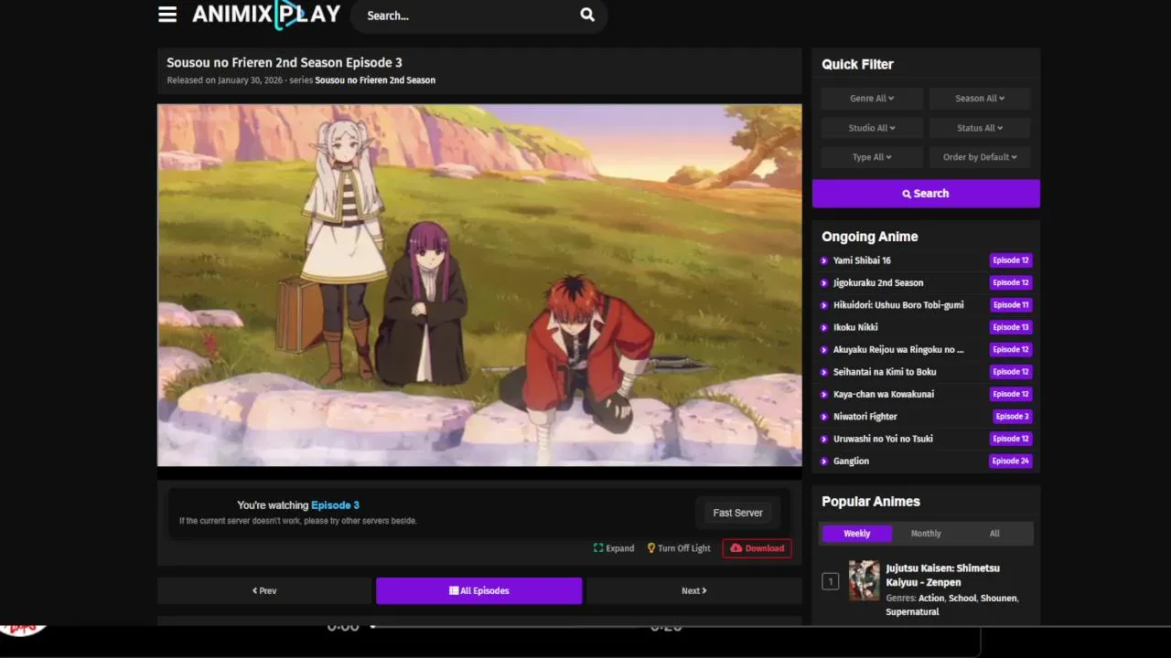Click the search magnifier icon

click(x=587, y=15)
